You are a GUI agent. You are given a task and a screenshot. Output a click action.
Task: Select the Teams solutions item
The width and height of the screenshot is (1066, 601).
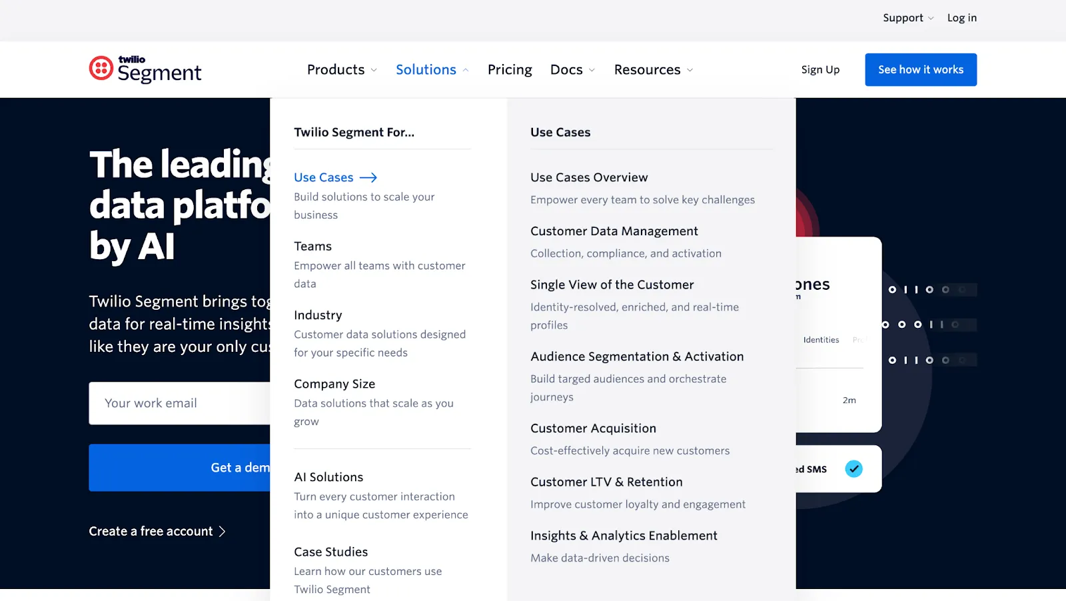pos(312,246)
